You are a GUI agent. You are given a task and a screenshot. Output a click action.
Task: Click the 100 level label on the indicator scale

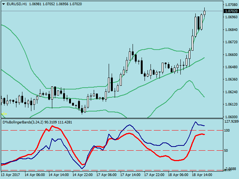tap(227, 131)
